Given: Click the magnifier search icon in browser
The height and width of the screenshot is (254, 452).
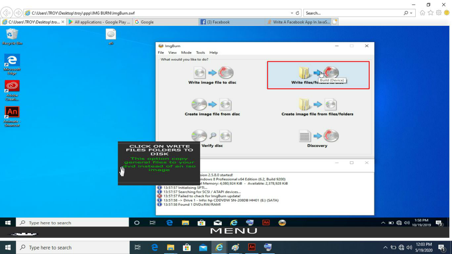Looking at the screenshot, I should [x=406, y=13].
